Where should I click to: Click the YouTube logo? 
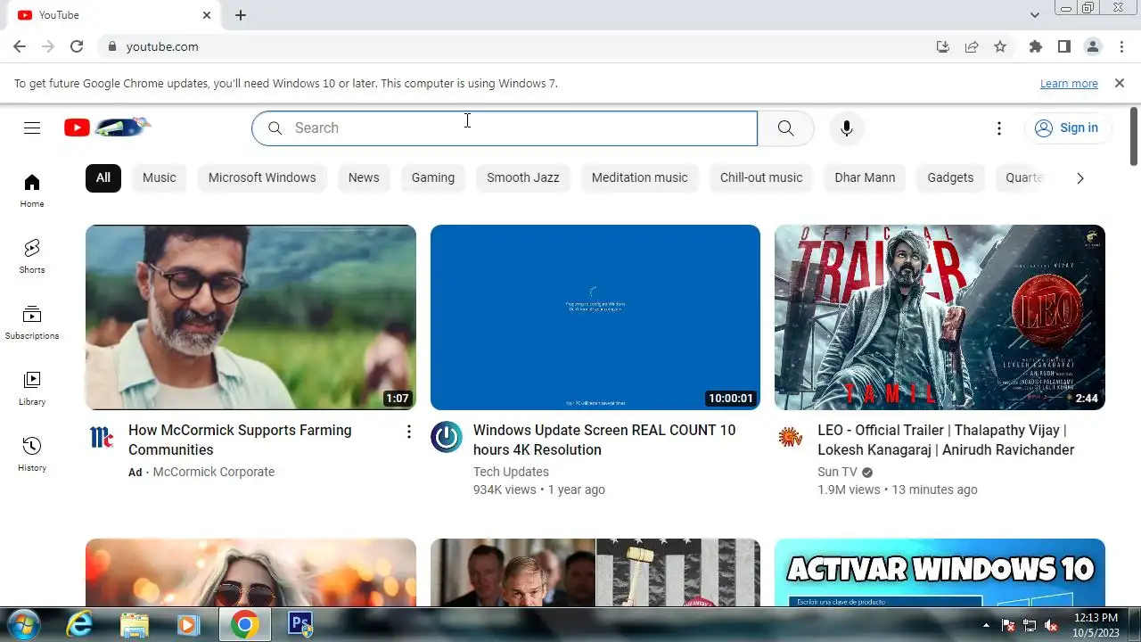pos(107,128)
